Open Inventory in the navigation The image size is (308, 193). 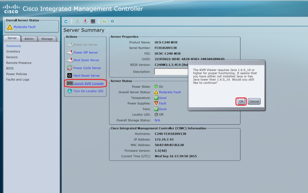13,52
